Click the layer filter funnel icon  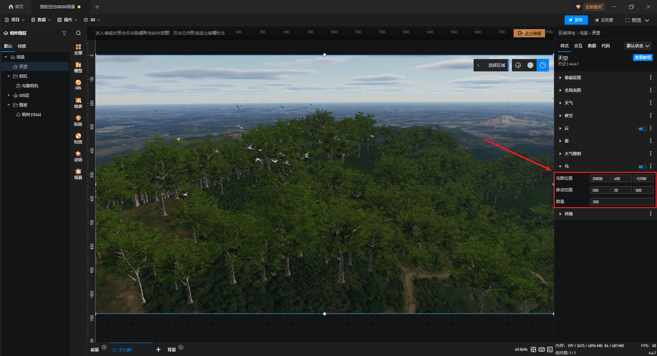point(64,33)
